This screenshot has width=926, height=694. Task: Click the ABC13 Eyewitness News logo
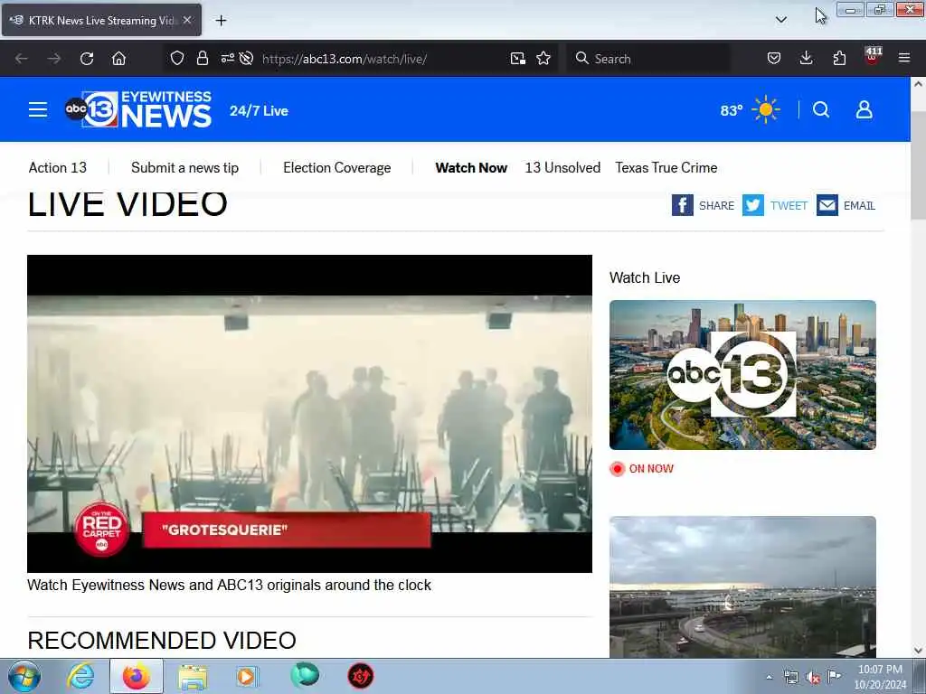point(138,109)
